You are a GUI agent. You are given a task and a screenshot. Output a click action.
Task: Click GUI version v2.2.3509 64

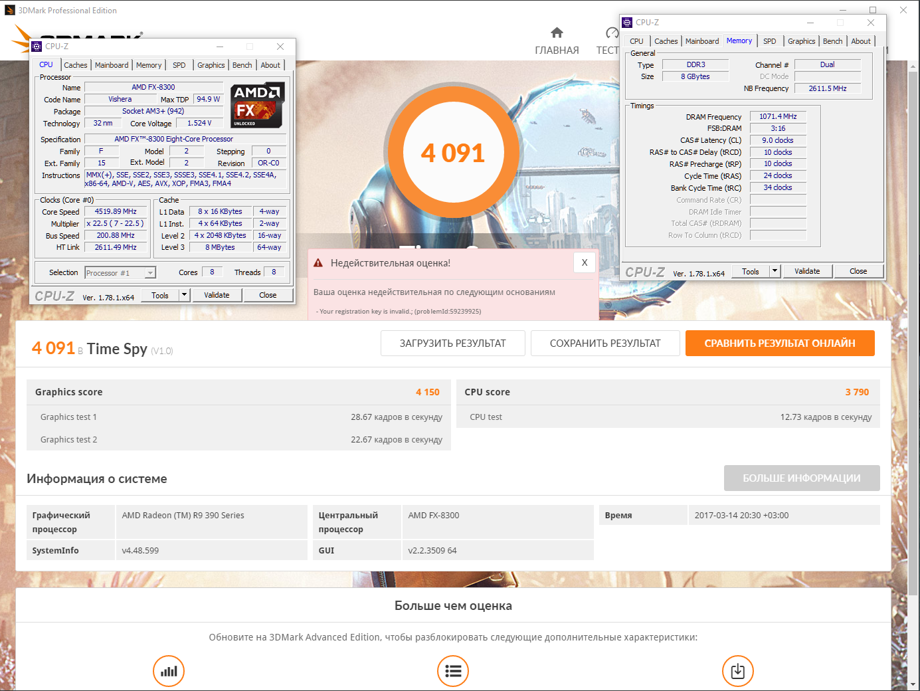[432, 551]
